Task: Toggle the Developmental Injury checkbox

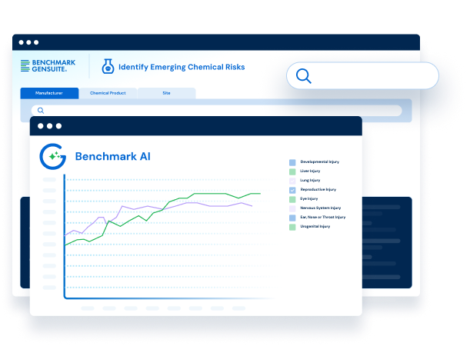Action: point(292,162)
